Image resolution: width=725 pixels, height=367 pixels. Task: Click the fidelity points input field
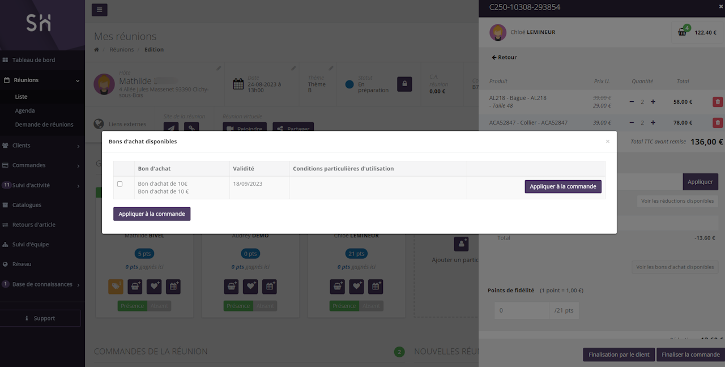click(x=521, y=310)
